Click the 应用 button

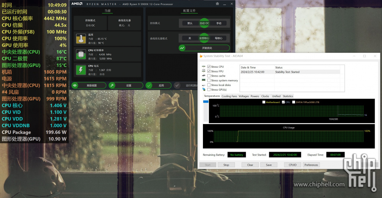click(158, 86)
